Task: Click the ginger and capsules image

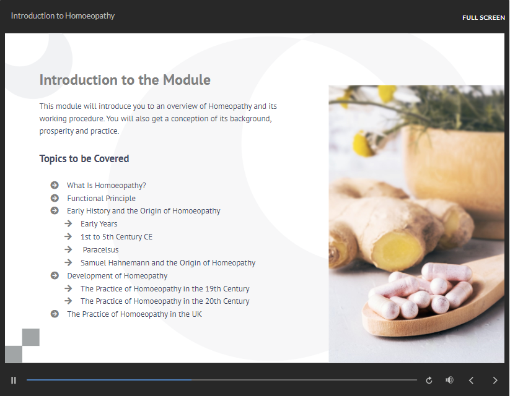Action: pyautogui.click(x=416, y=223)
